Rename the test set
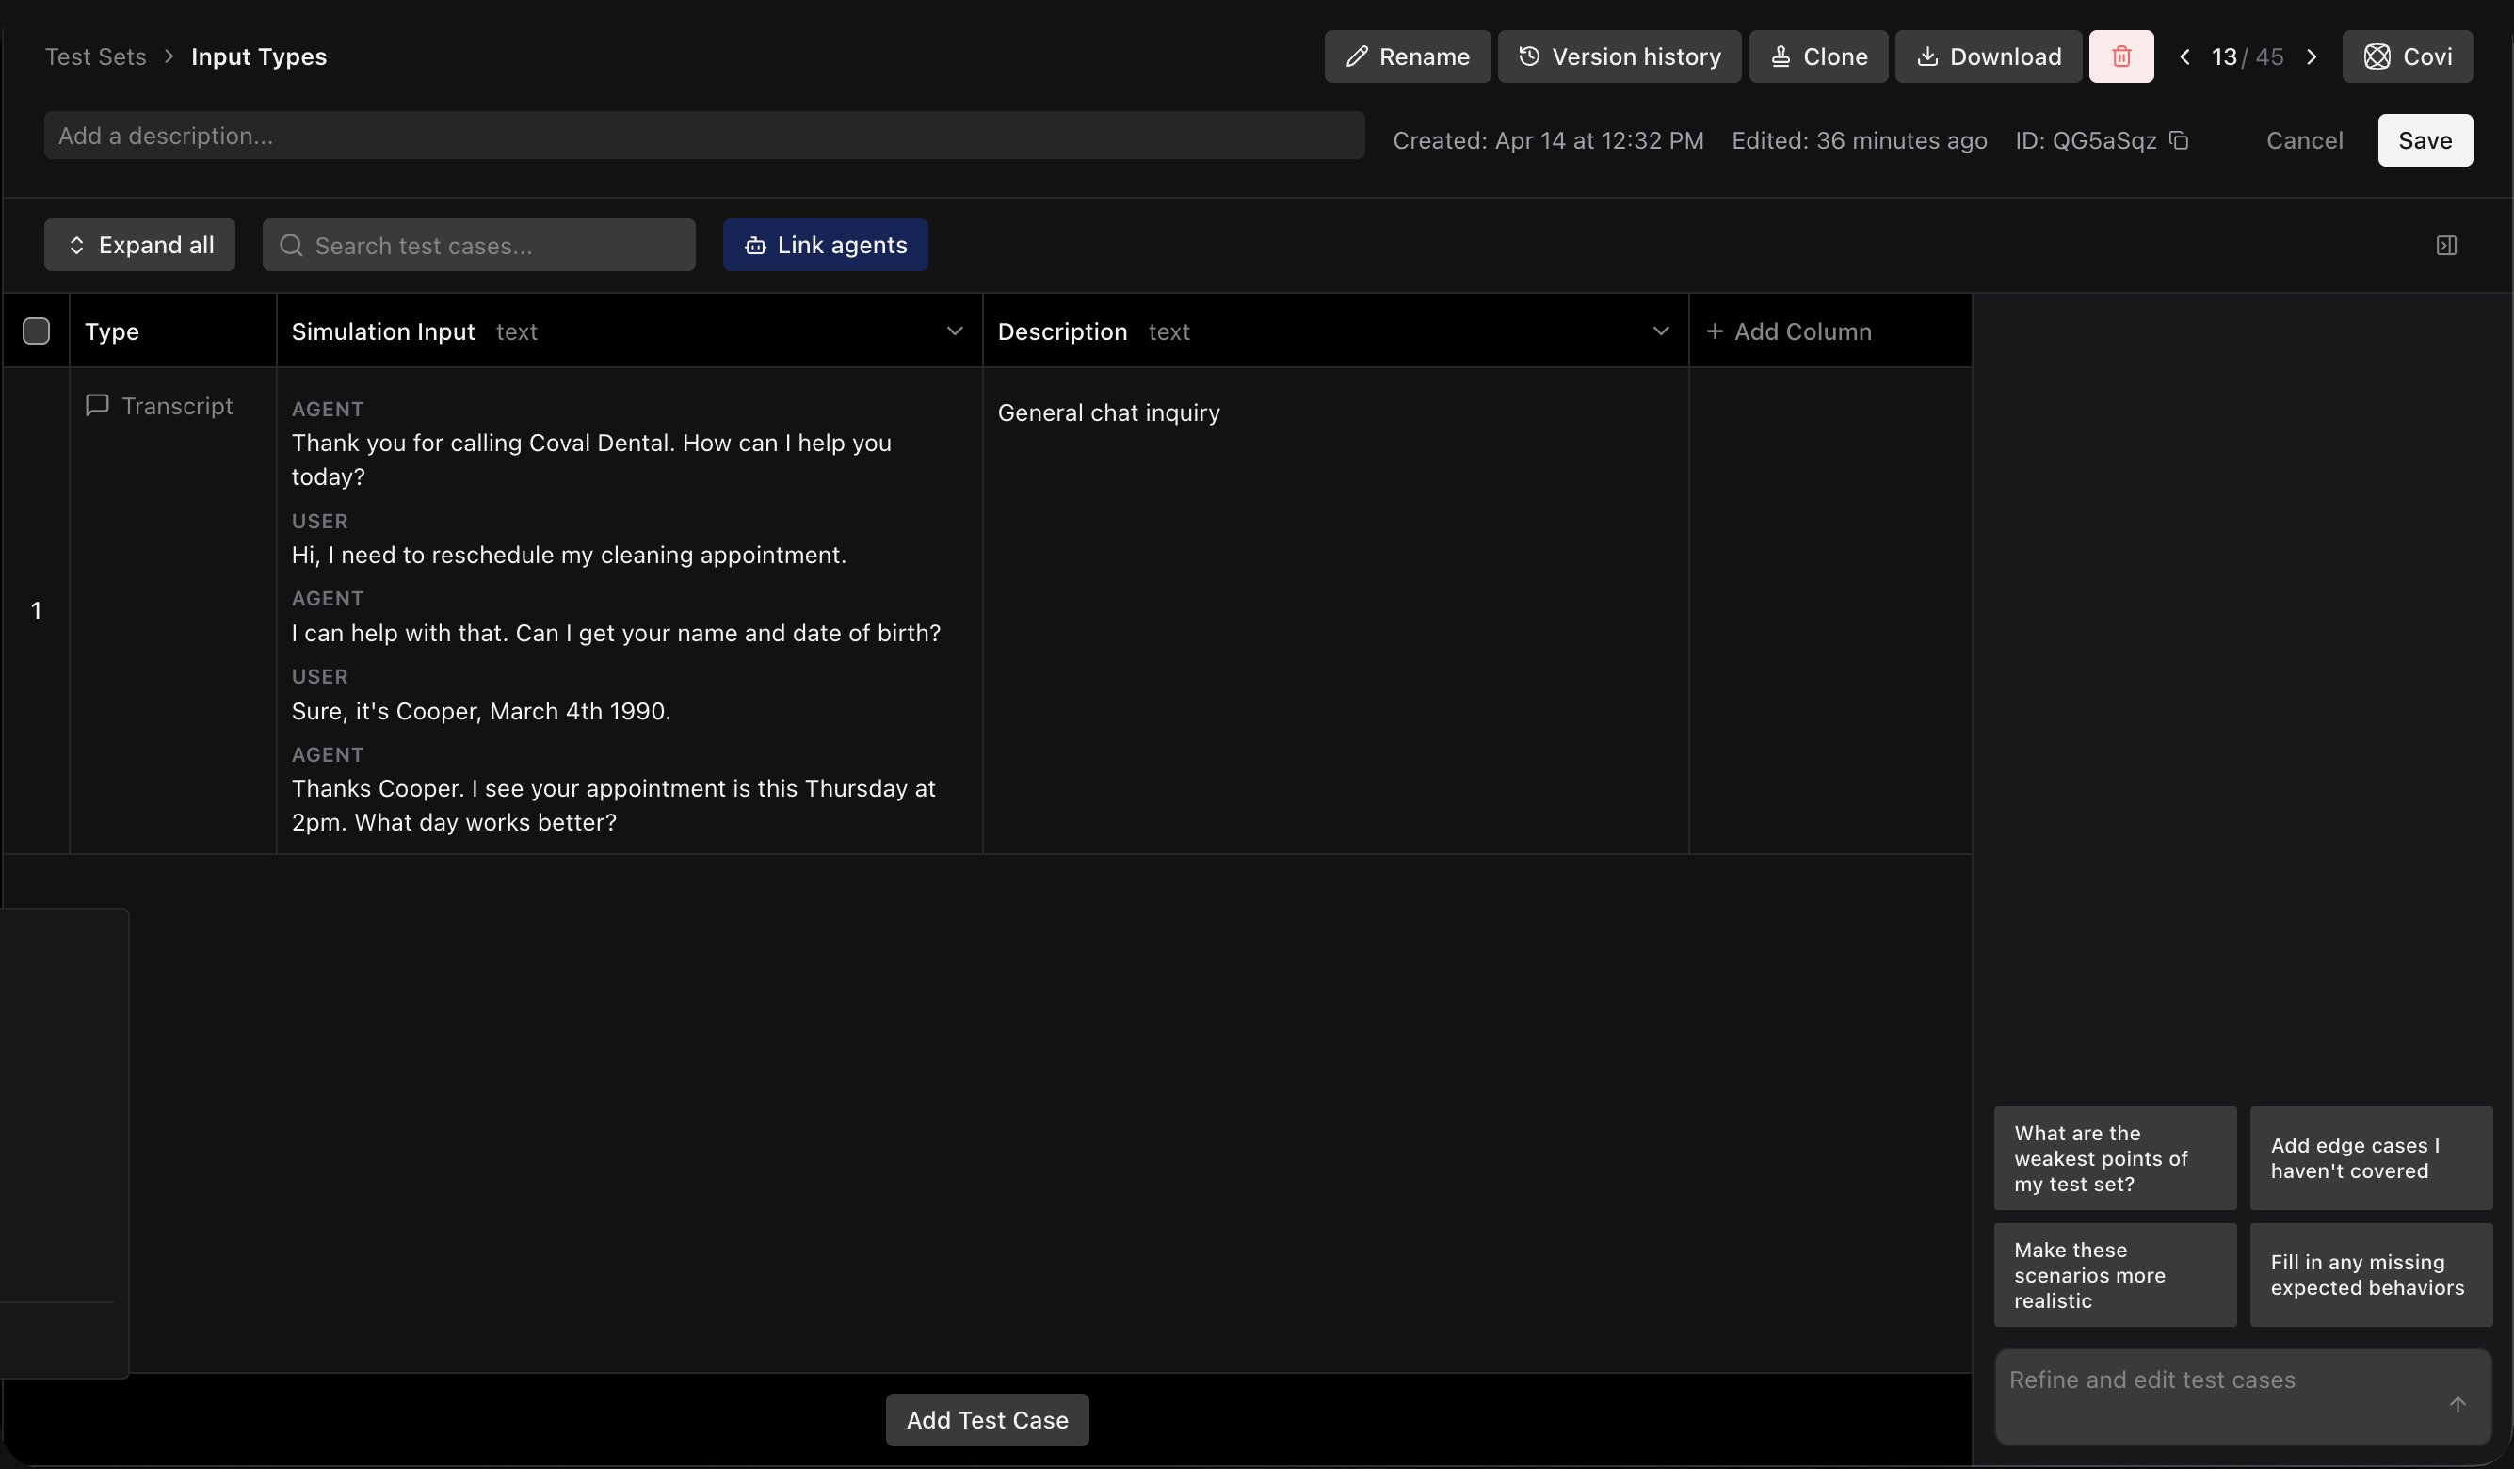Viewport: 2514px width, 1469px height. 1408,56
